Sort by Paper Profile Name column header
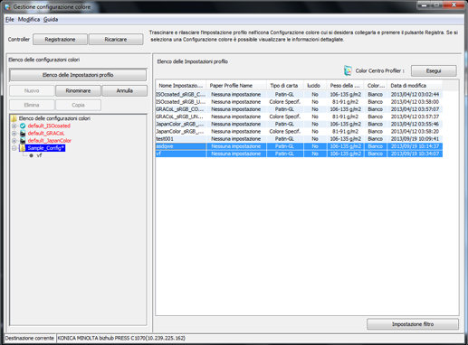 pyautogui.click(x=236, y=86)
